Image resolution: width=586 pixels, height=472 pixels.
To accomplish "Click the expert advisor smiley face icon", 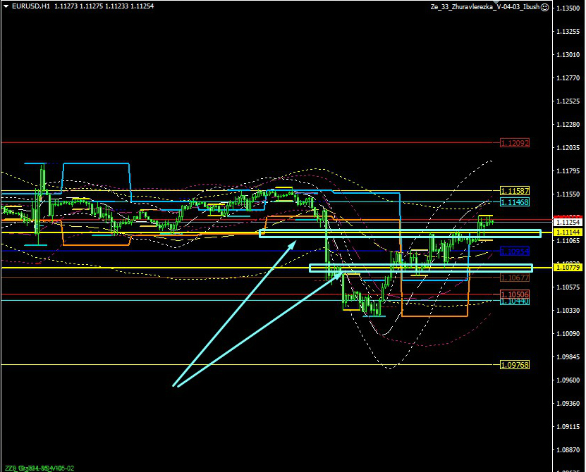I will point(545,6).
